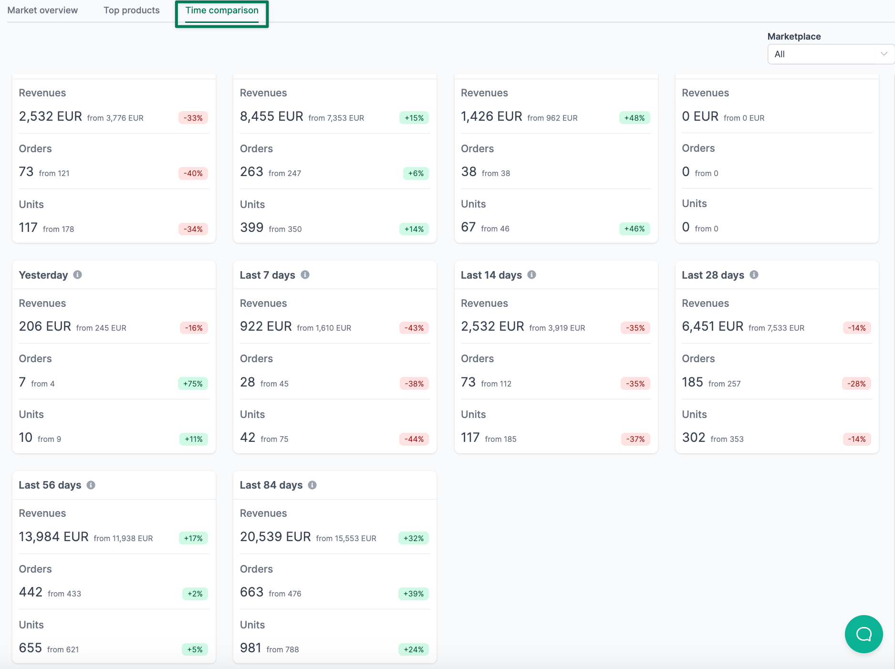Click the -44% units badge in Last 7 days
Image resolution: width=895 pixels, height=669 pixels.
(x=414, y=439)
